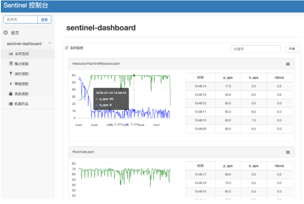Click the 7.0 b_qps cell
The image size is (304, 204).
pyautogui.click(x=254, y=120)
